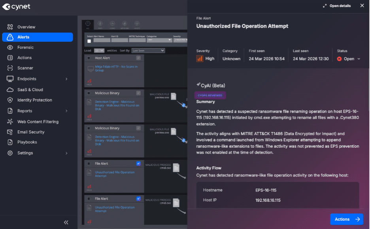Go to Overview in the sidebar
Screen dimensions: 370x229
[x=26, y=27]
